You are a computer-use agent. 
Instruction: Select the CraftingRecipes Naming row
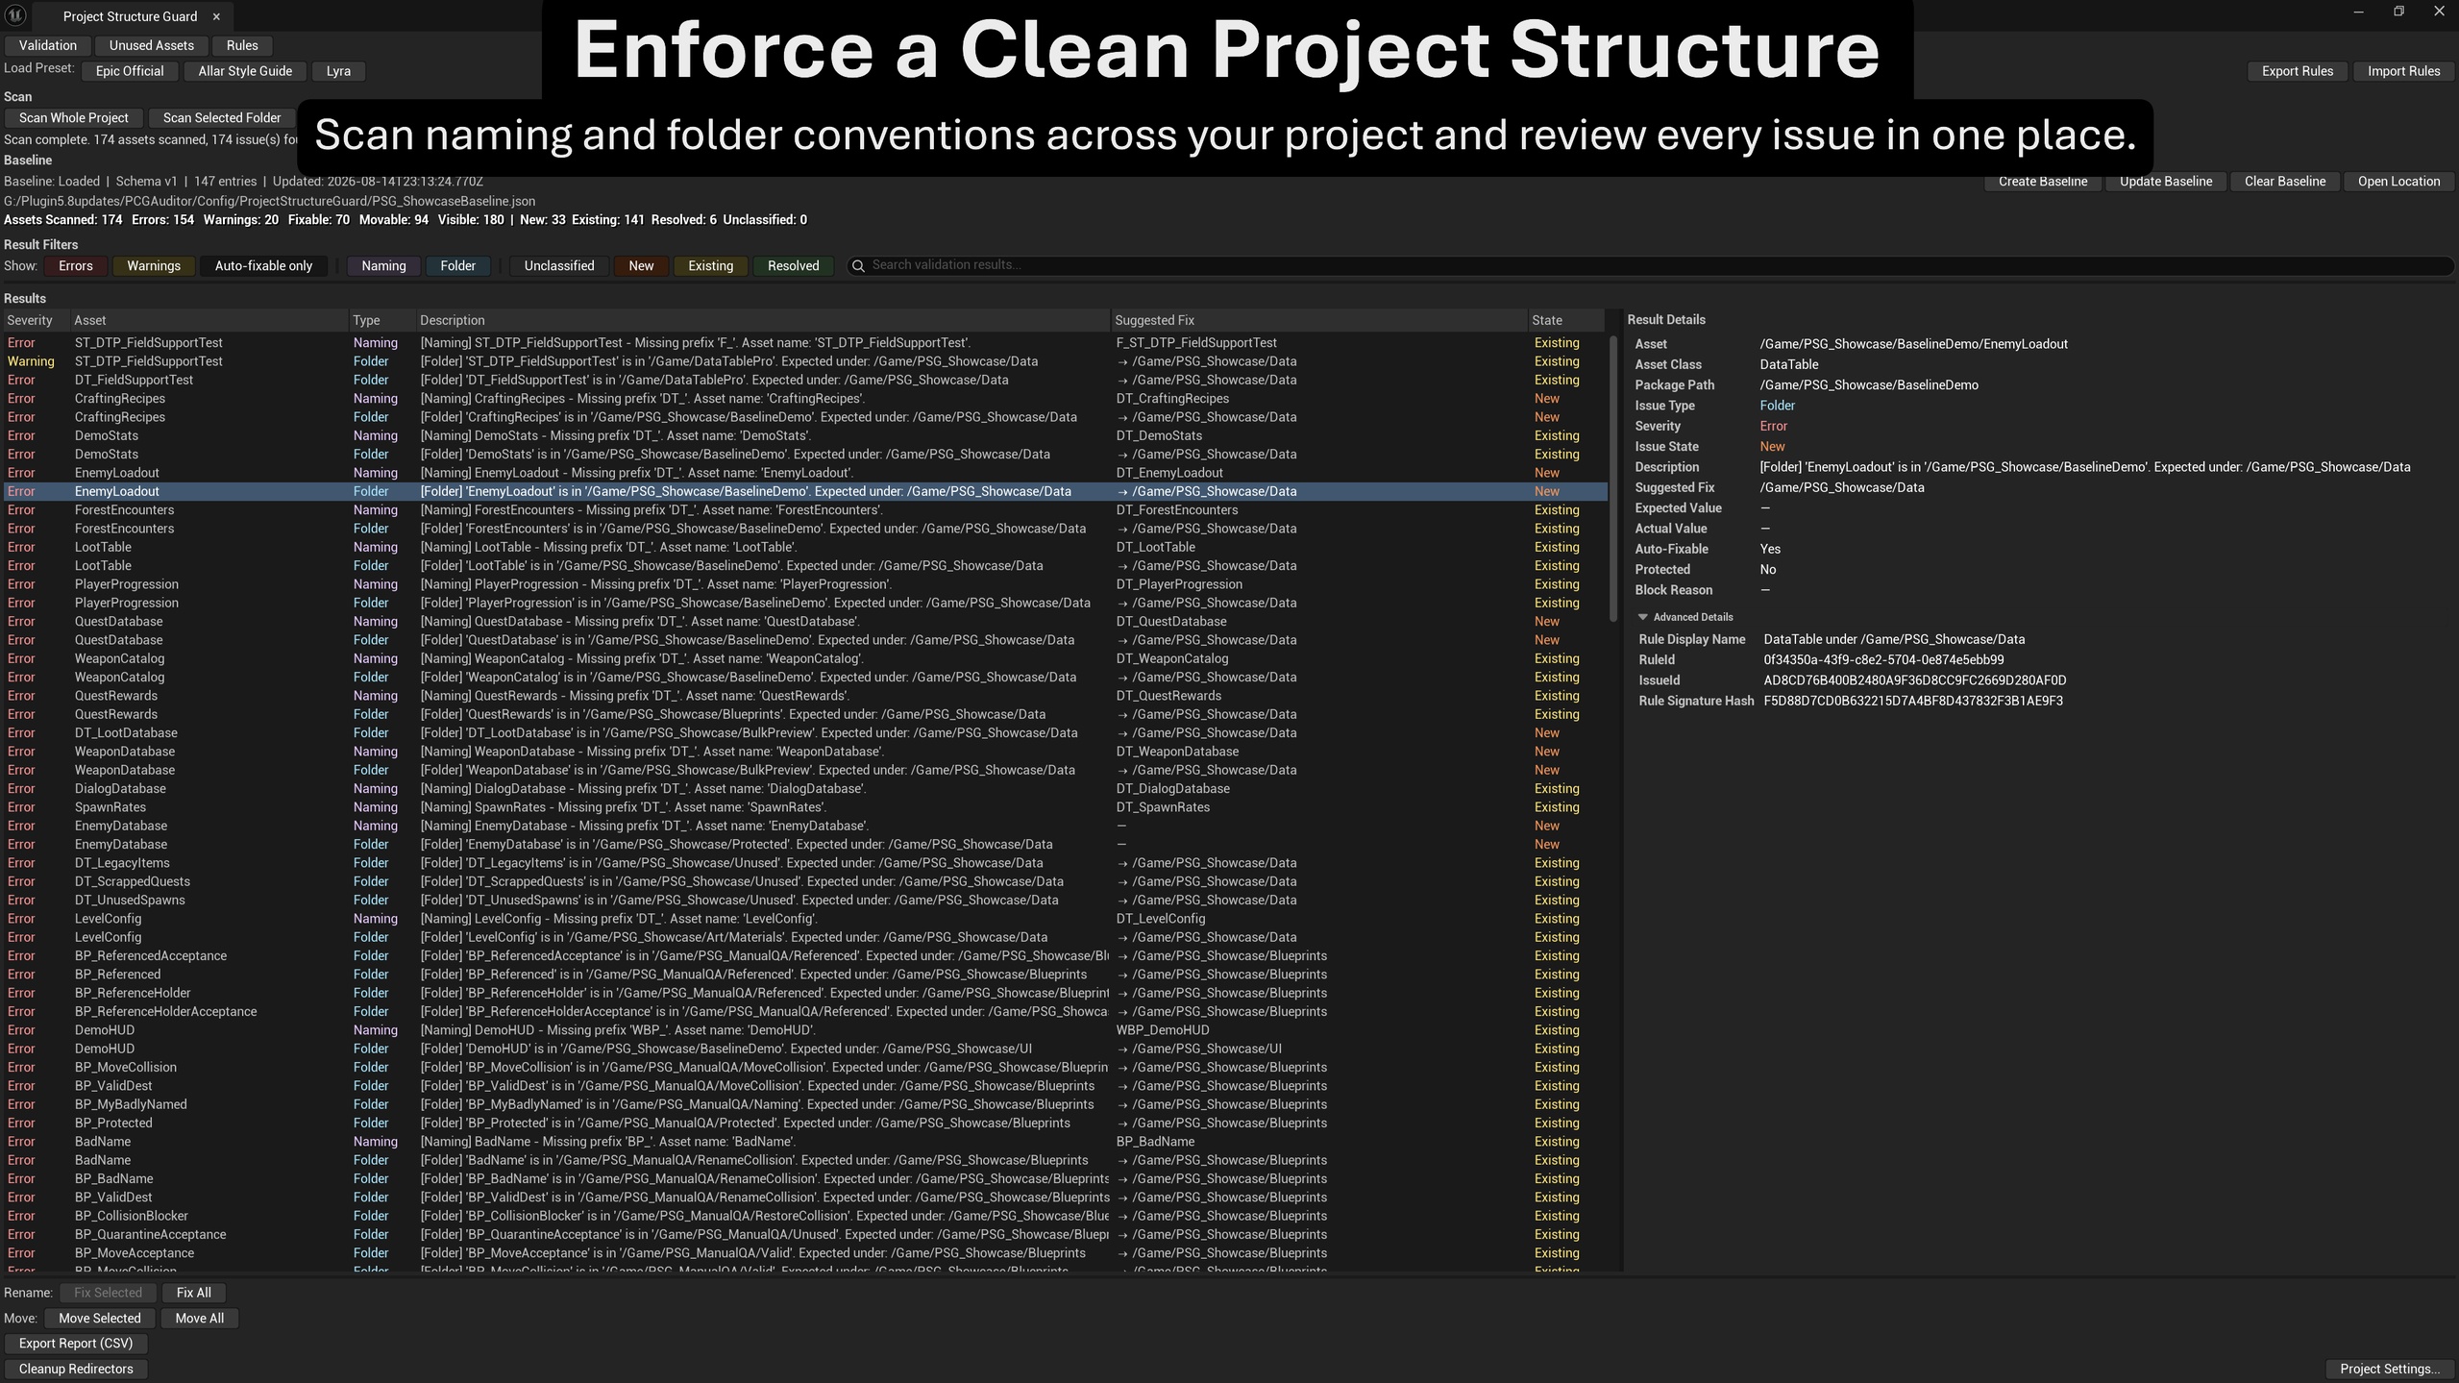click(805, 399)
